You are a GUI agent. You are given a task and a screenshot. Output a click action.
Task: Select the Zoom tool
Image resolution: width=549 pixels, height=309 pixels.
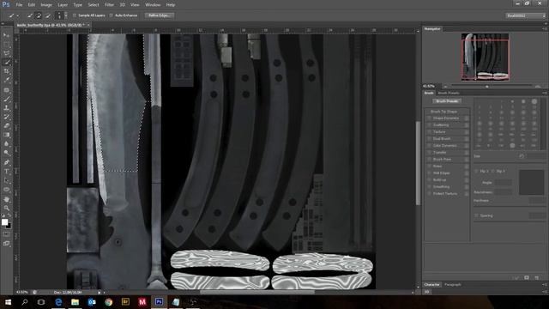click(x=6, y=208)
